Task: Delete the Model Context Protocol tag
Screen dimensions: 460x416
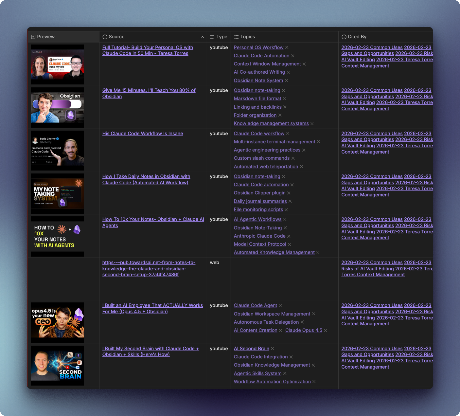Action: (x=290, y=244)
